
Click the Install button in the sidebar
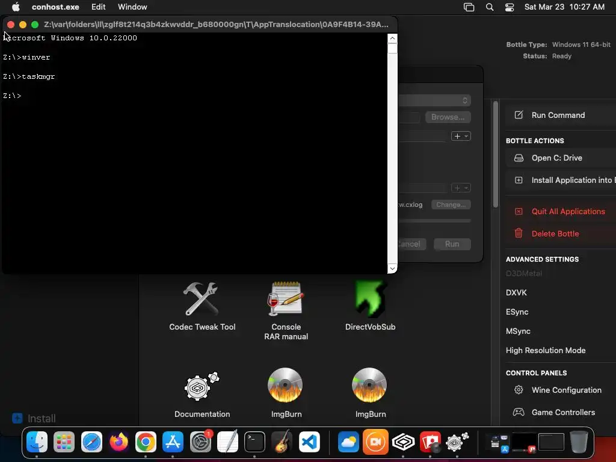(34, 419)
